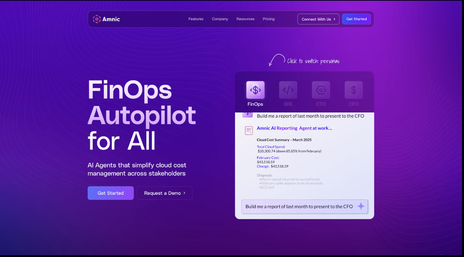
Task: Click the Amnic brand name
Action: pos(111,19)
